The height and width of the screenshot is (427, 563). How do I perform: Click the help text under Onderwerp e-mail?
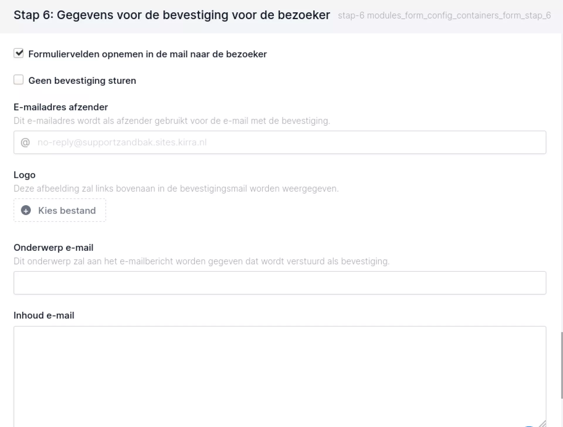(201, 261)
